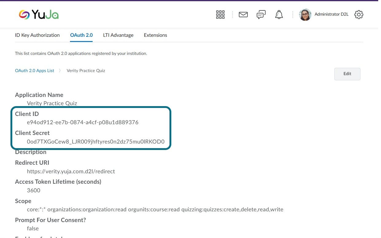Select the OAuth 2.0 tab
This screenshot has width=381, height=238.
[x=81, y=35]
